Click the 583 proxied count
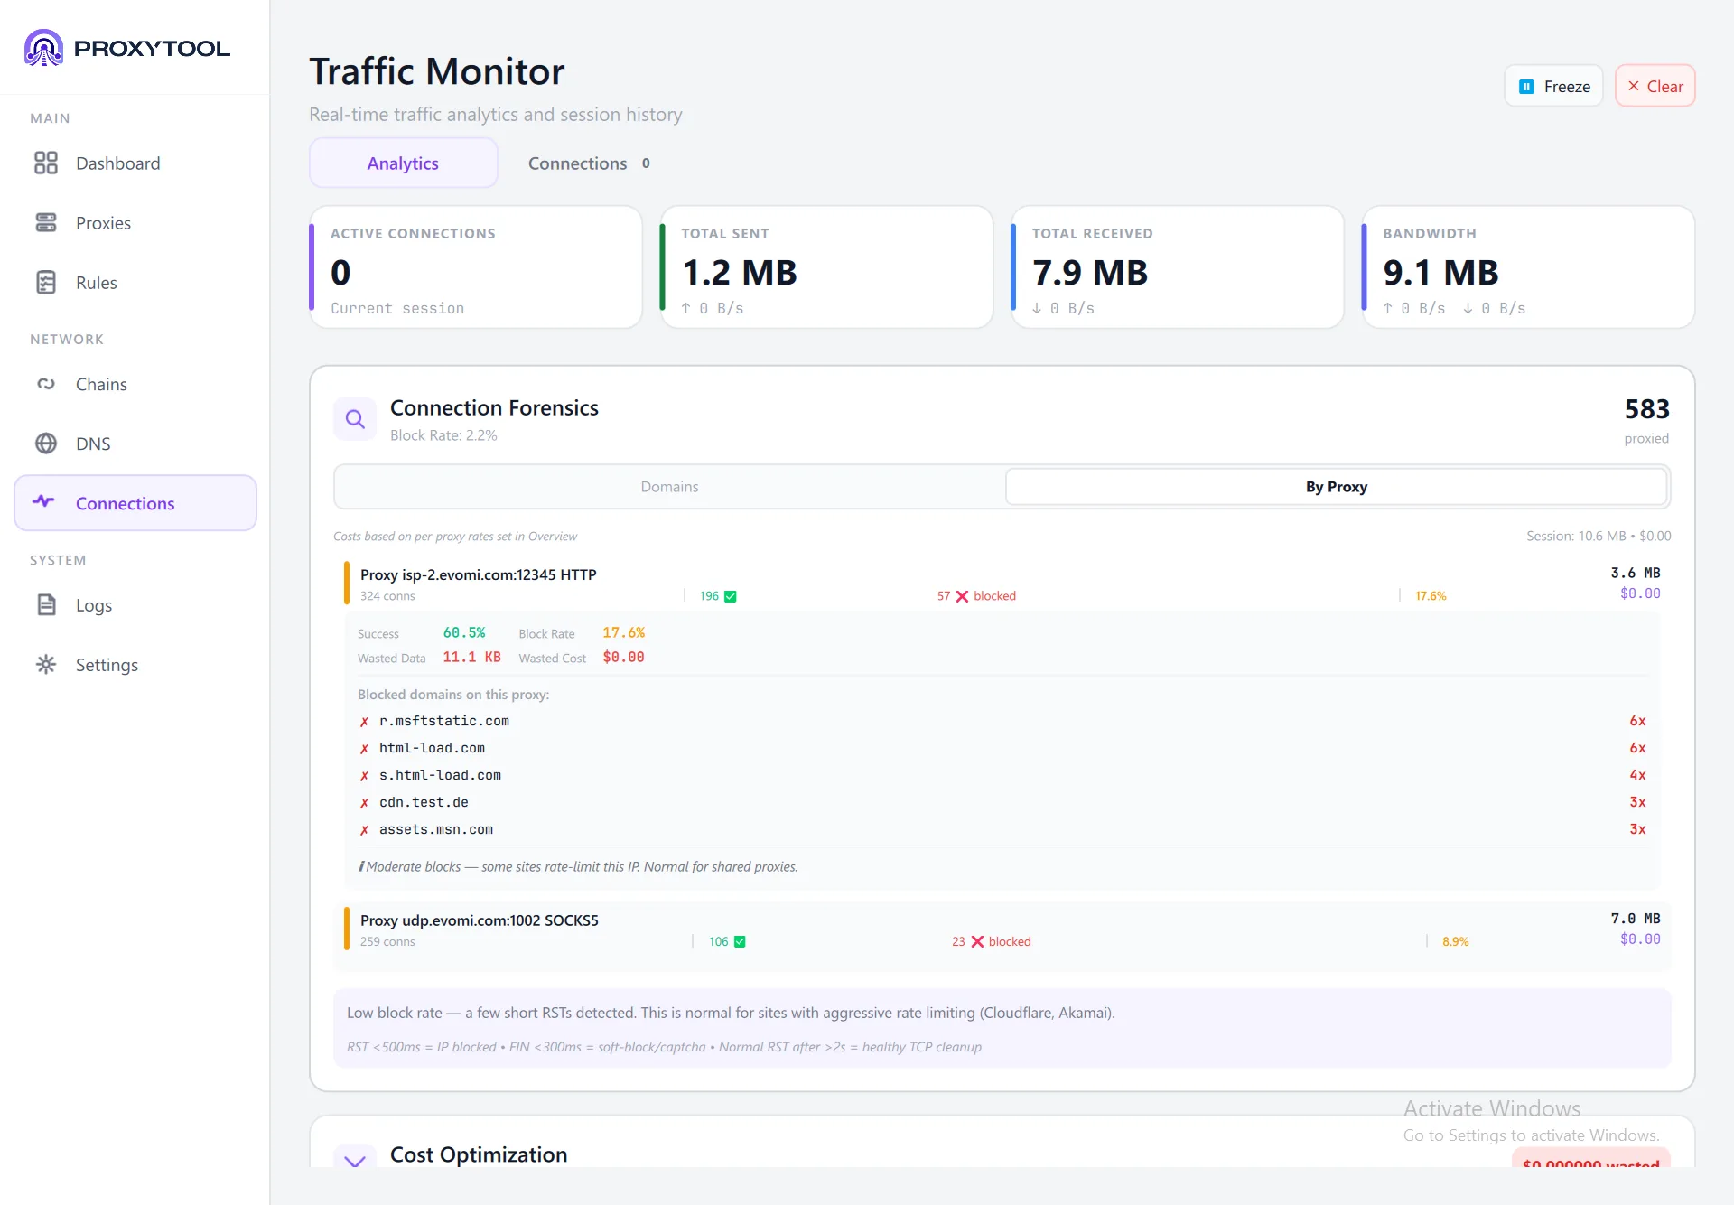 click(x=1646, y=409)
